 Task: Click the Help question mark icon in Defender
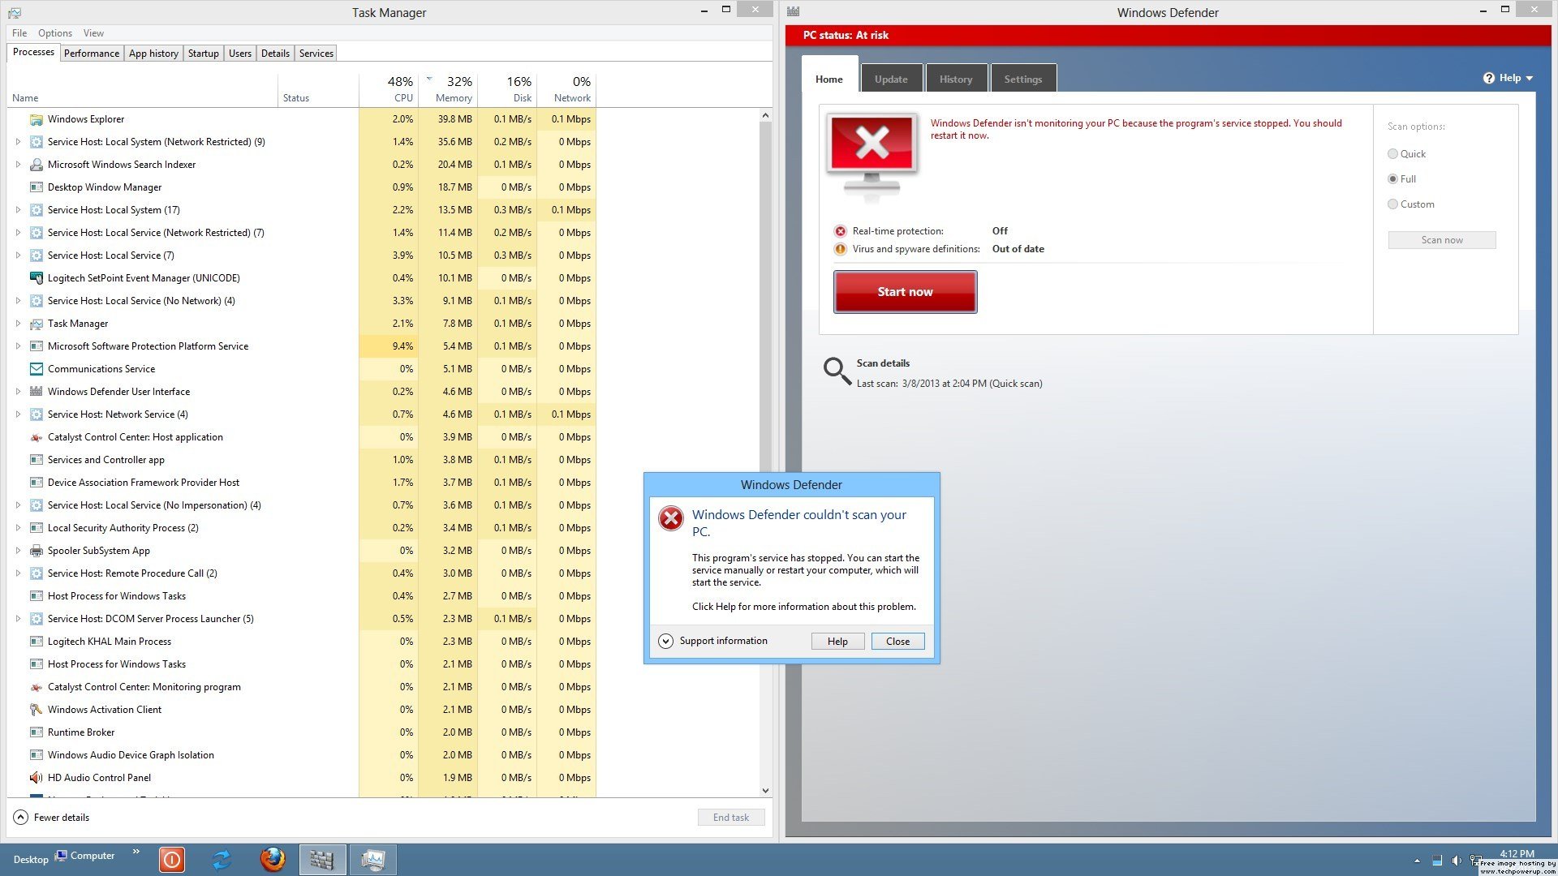[x=1489, y=78]
